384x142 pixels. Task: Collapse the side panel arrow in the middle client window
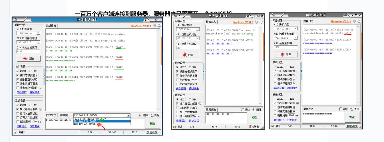click(x=204, y=72)
